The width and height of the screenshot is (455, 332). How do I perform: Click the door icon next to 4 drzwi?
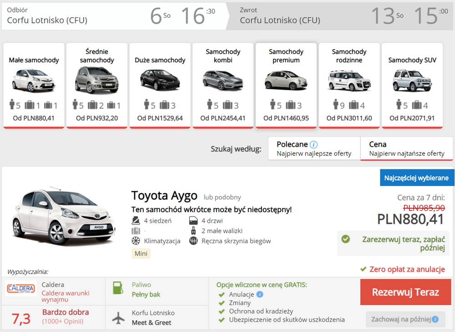(193, 221)
